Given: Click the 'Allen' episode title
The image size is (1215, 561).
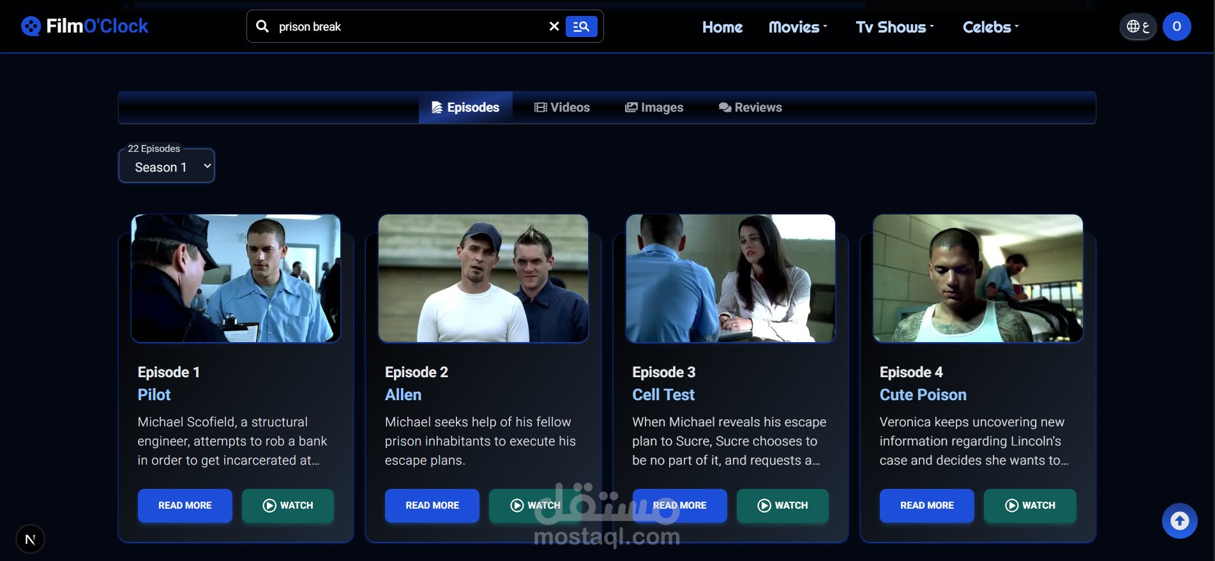Looking at the screenshot, I should click(x=403, y=394).
